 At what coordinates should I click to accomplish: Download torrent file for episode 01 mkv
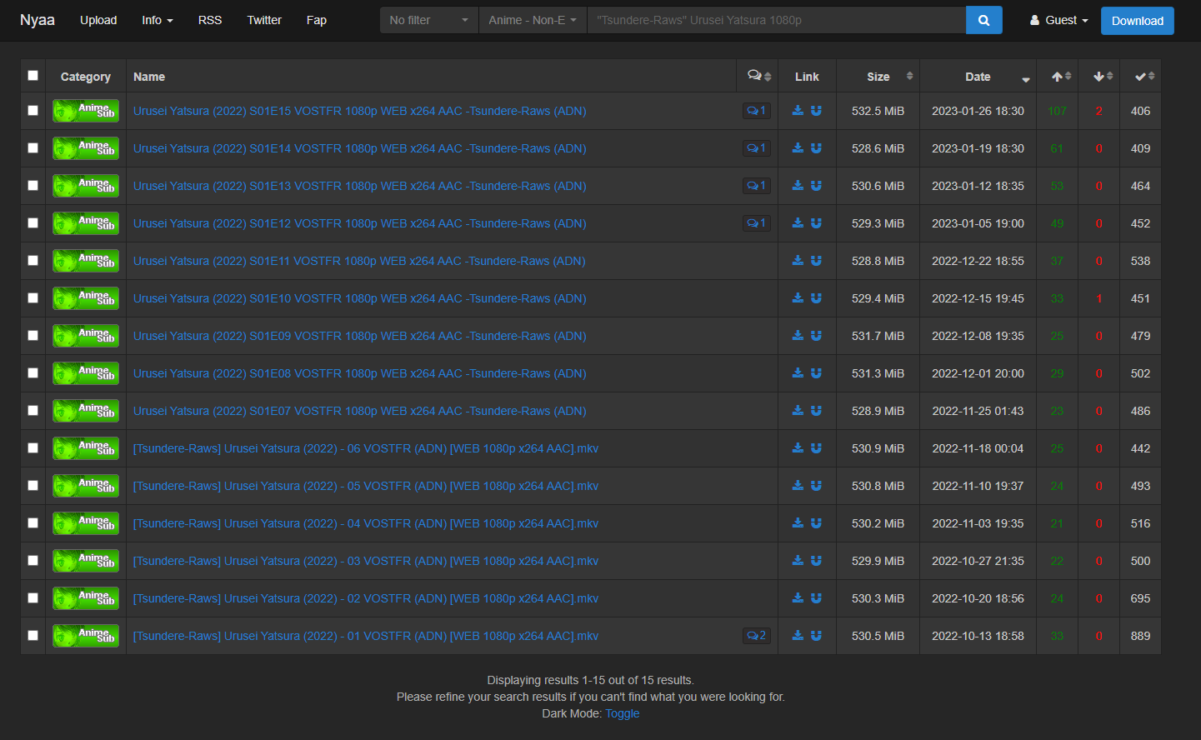click(x=798, y=636)
